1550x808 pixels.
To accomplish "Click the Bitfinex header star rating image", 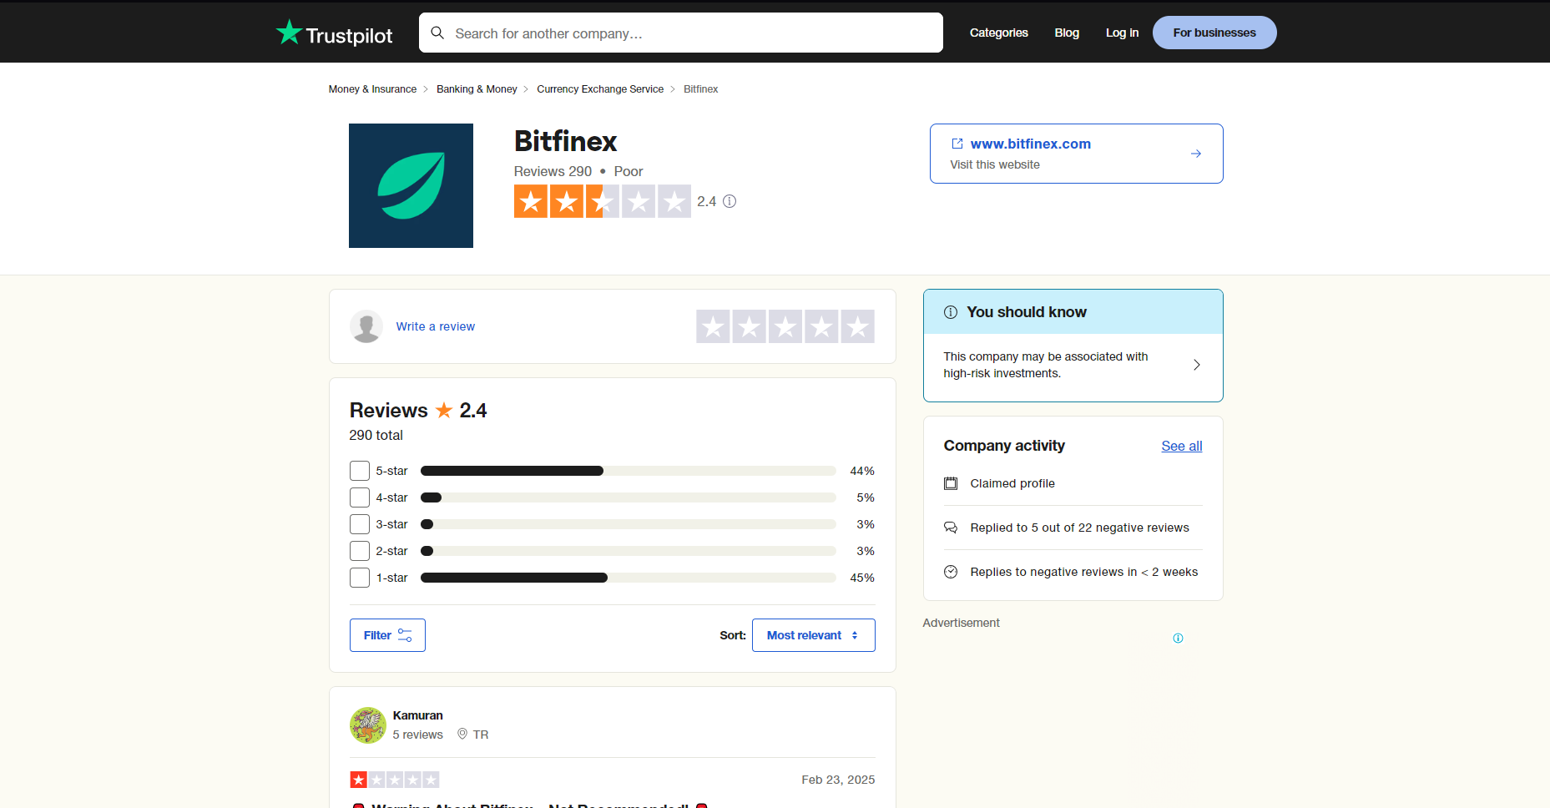I will point(603,201).
